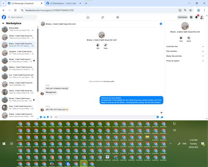This screenshot has width=208, height=167.
Task: Open the volume icon in system tray
Action: click(x=174, y=130)
